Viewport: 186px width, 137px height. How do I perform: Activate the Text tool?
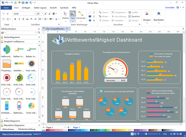tap(73, 15)
